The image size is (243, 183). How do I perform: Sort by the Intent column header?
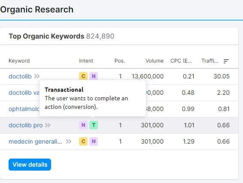pos(86,61)
